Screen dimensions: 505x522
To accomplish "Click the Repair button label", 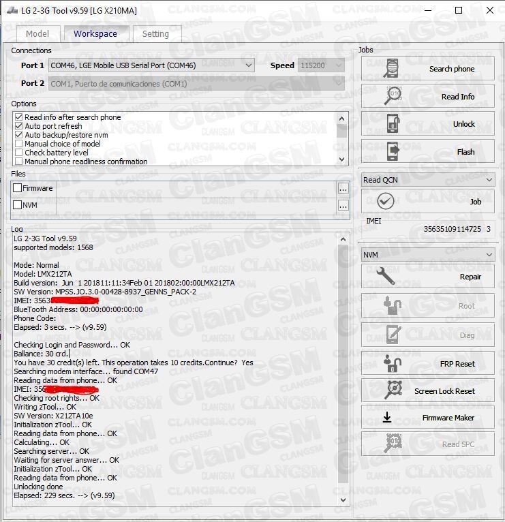I will click(x=470, y=277).
